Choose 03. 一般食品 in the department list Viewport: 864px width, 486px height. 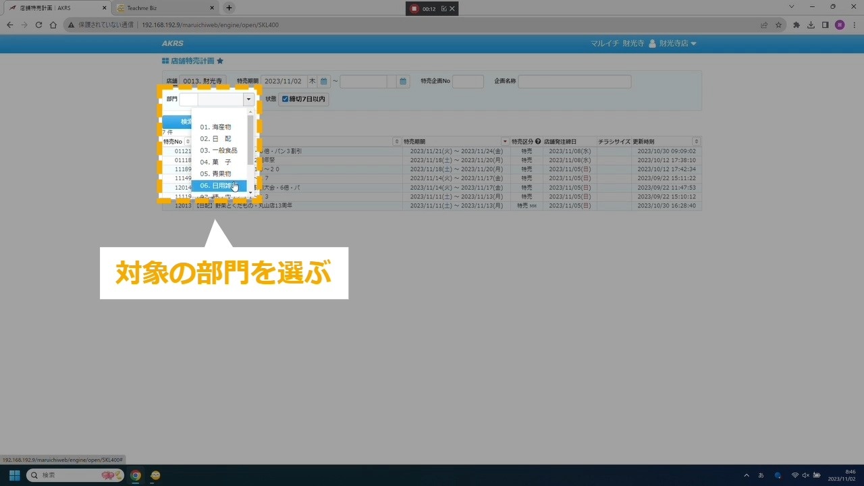click(219, 151)
